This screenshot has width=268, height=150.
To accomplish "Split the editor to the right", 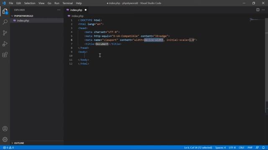I will 258,10.
